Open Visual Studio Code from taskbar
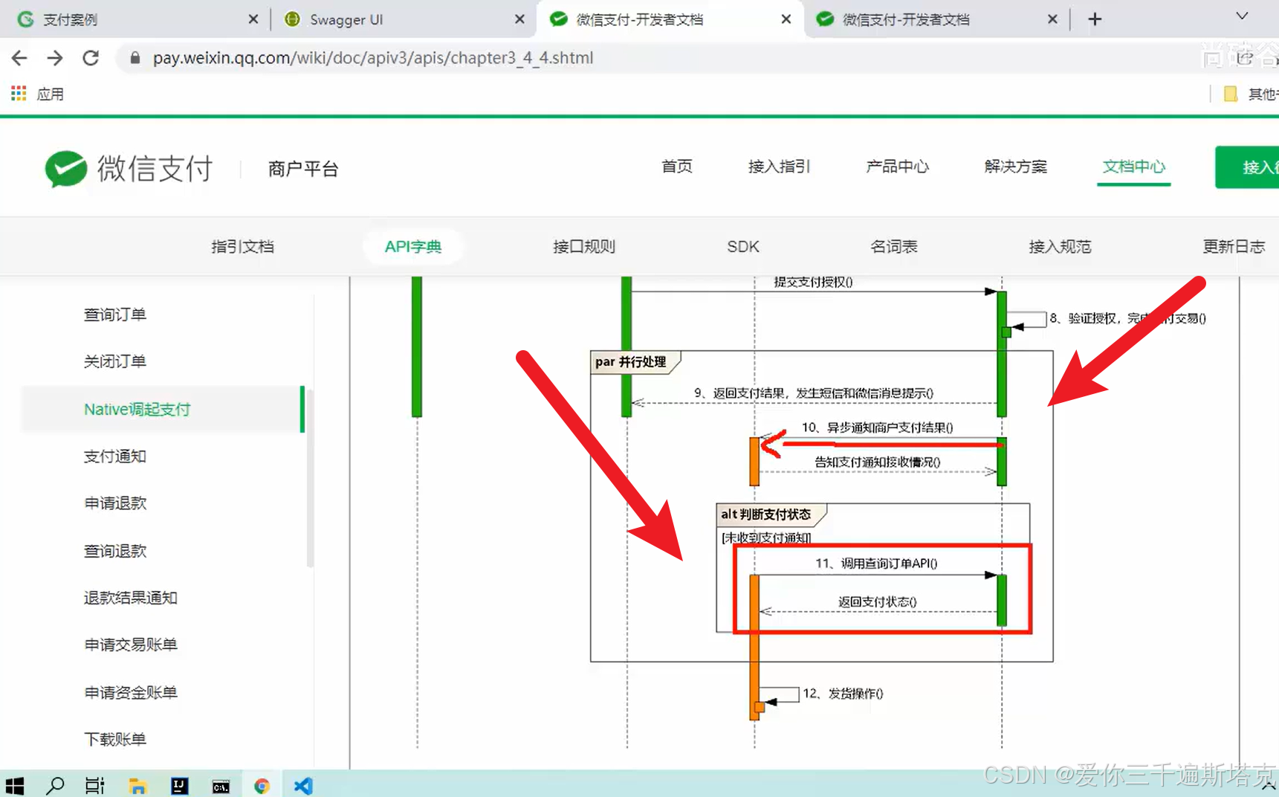 tap(303, 785)
